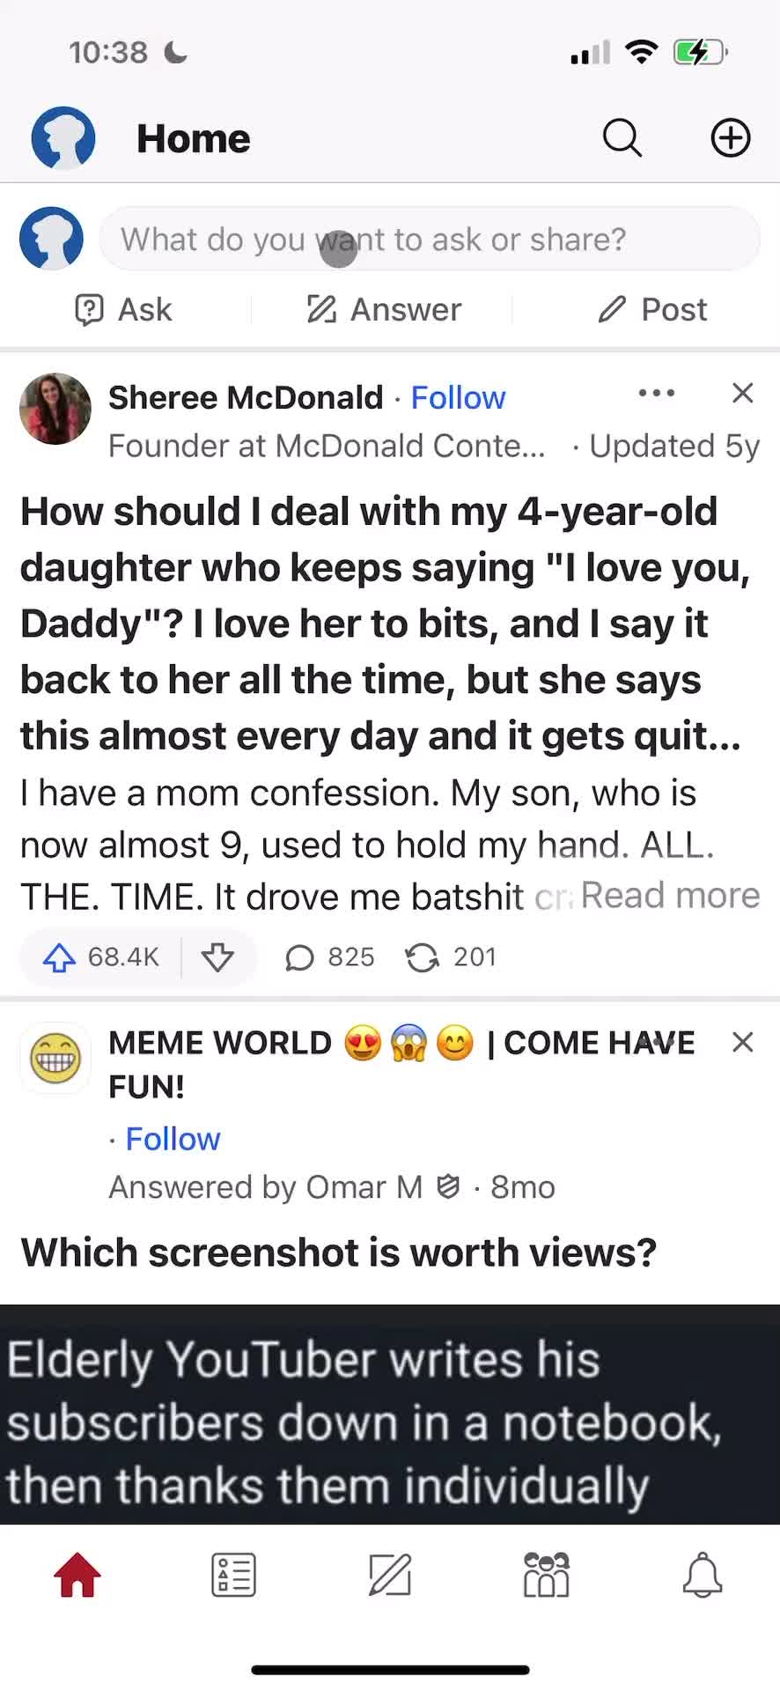The height and width of the screenshot is (1691, 780).
Task: Follow Sheree McDonald
Action: point(458,397)
